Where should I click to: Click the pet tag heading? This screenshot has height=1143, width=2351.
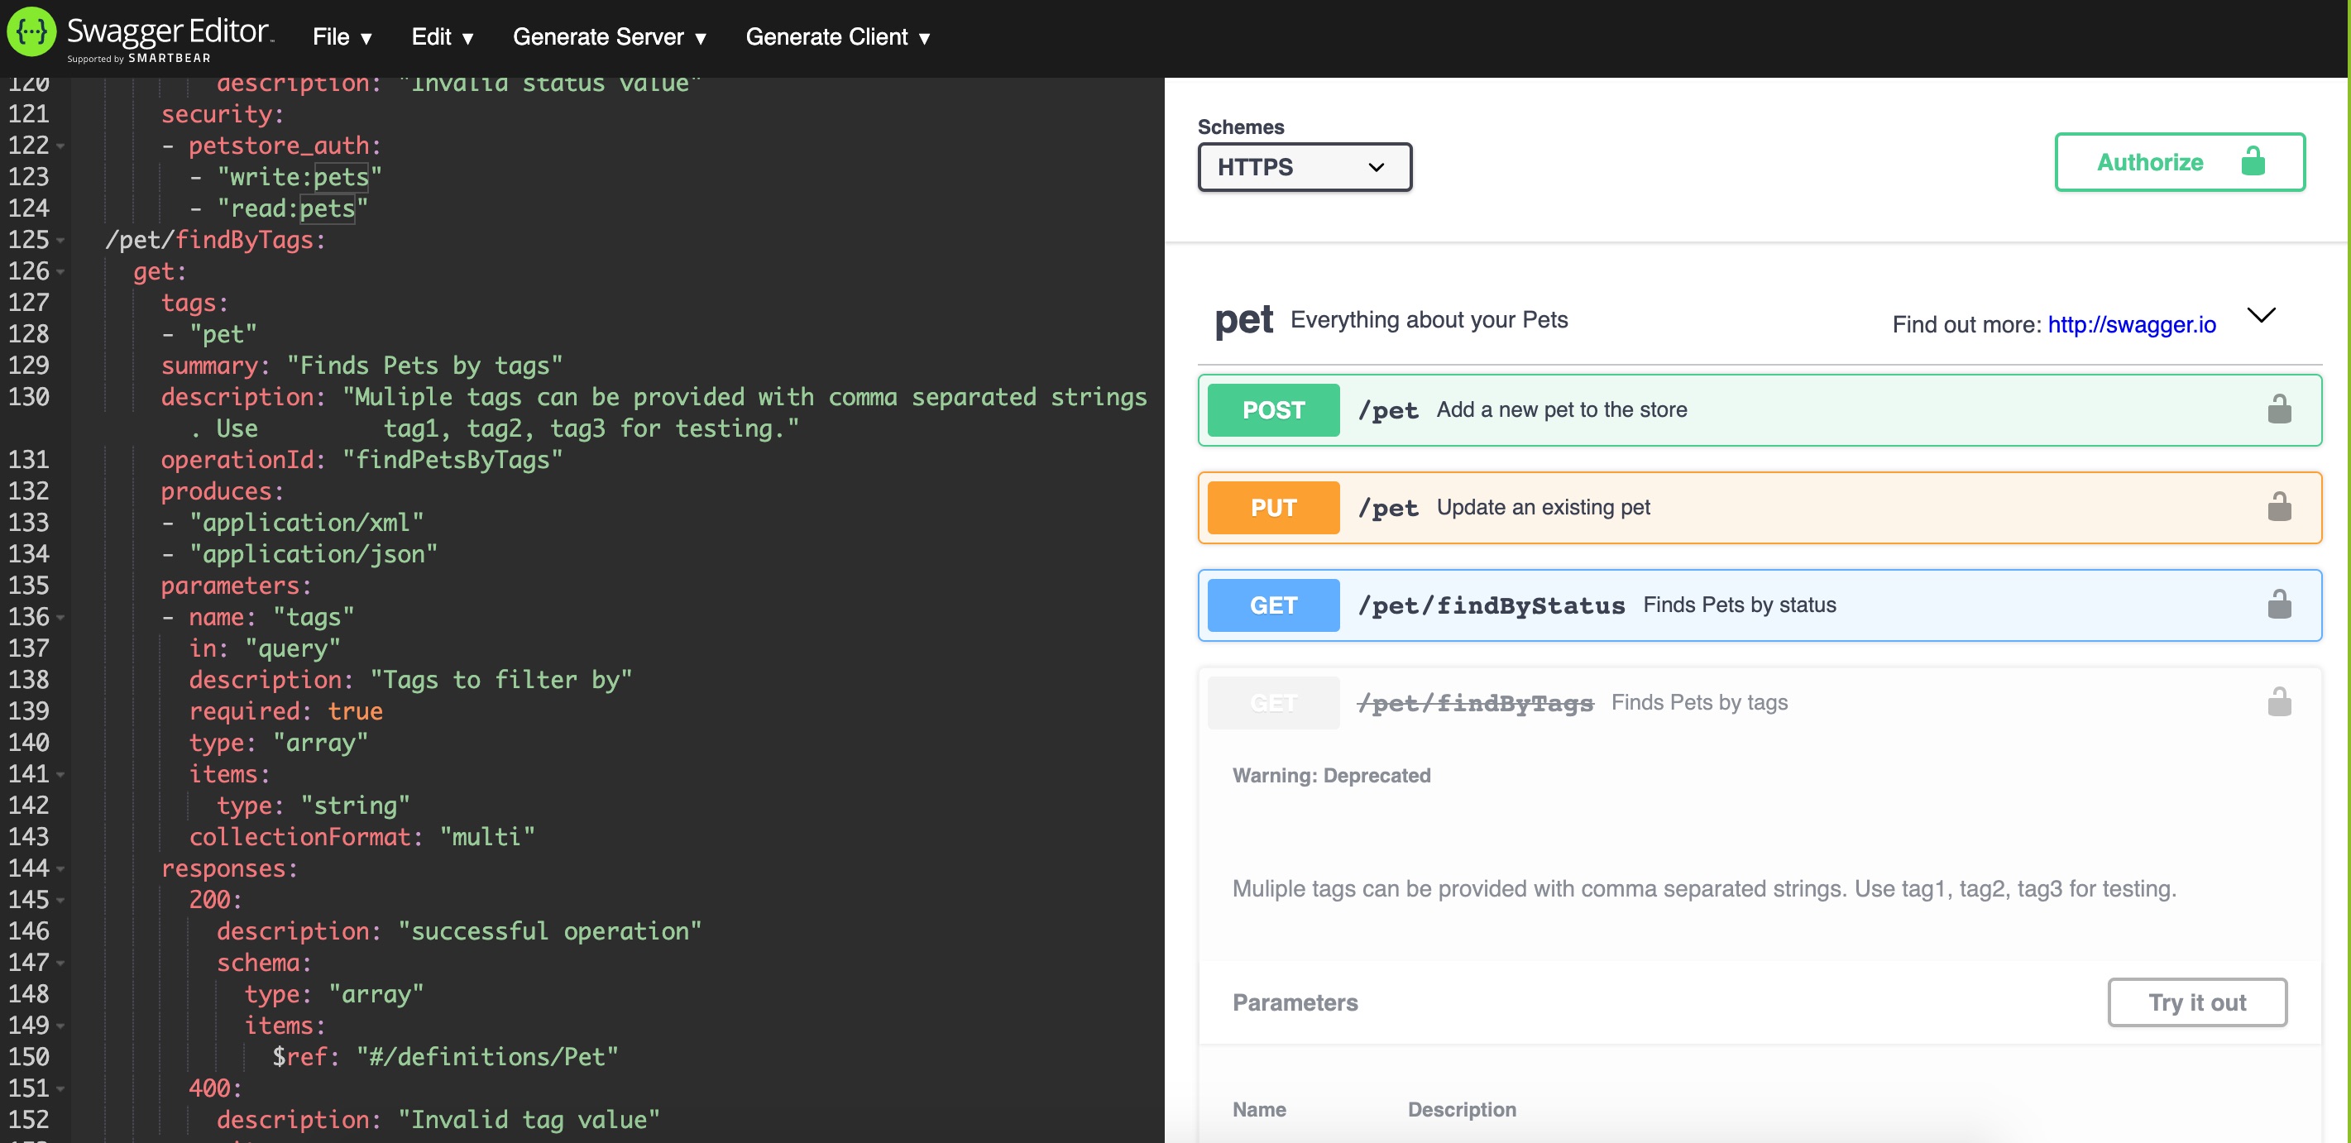(x=1243, y=320)
